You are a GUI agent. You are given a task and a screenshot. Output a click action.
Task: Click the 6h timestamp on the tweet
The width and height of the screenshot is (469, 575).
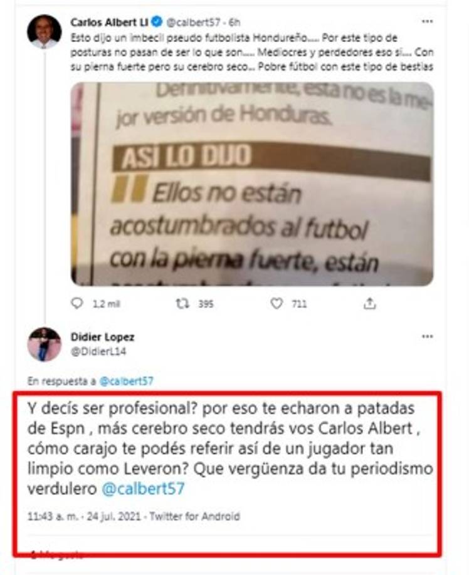click(x=234, y=23)
